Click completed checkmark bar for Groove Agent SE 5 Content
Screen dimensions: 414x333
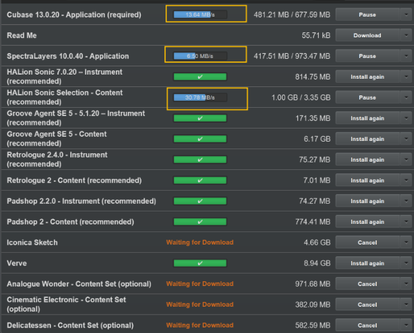pos(200,139)
